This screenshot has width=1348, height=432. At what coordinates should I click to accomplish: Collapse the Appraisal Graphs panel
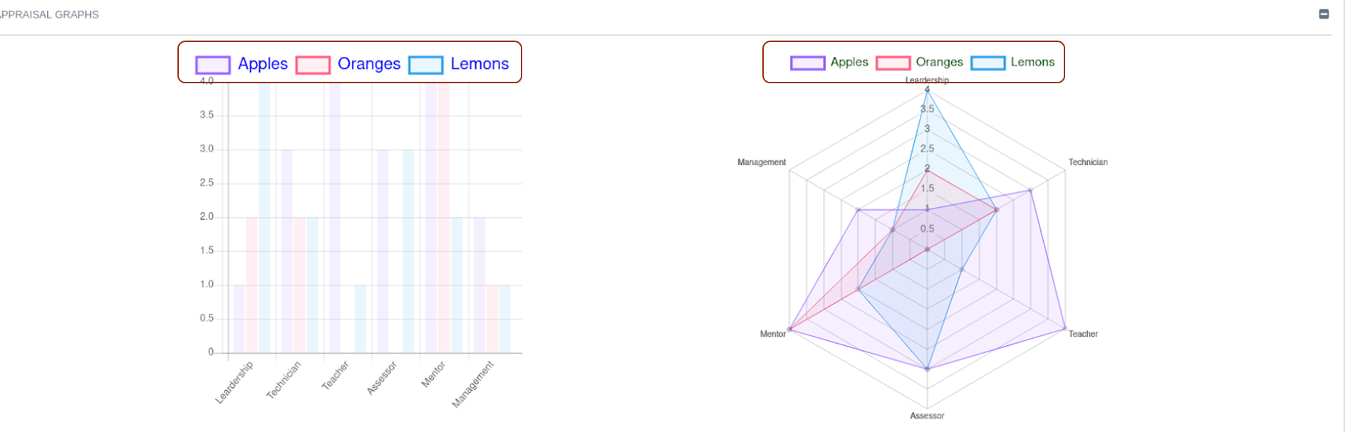tap(1324, 14)
